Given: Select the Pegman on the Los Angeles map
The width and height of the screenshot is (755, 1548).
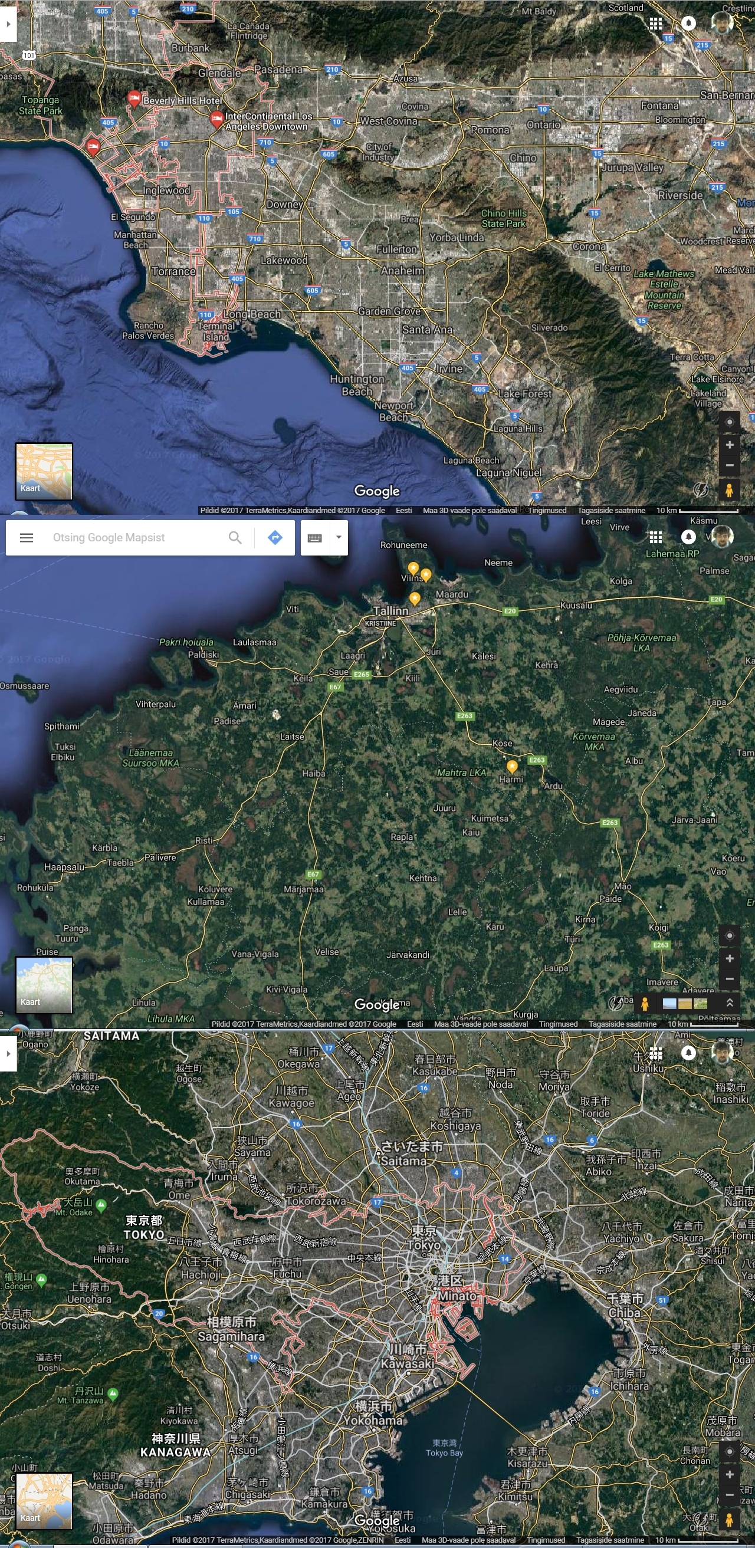Looking at the screenshot, I should point(729,490).
